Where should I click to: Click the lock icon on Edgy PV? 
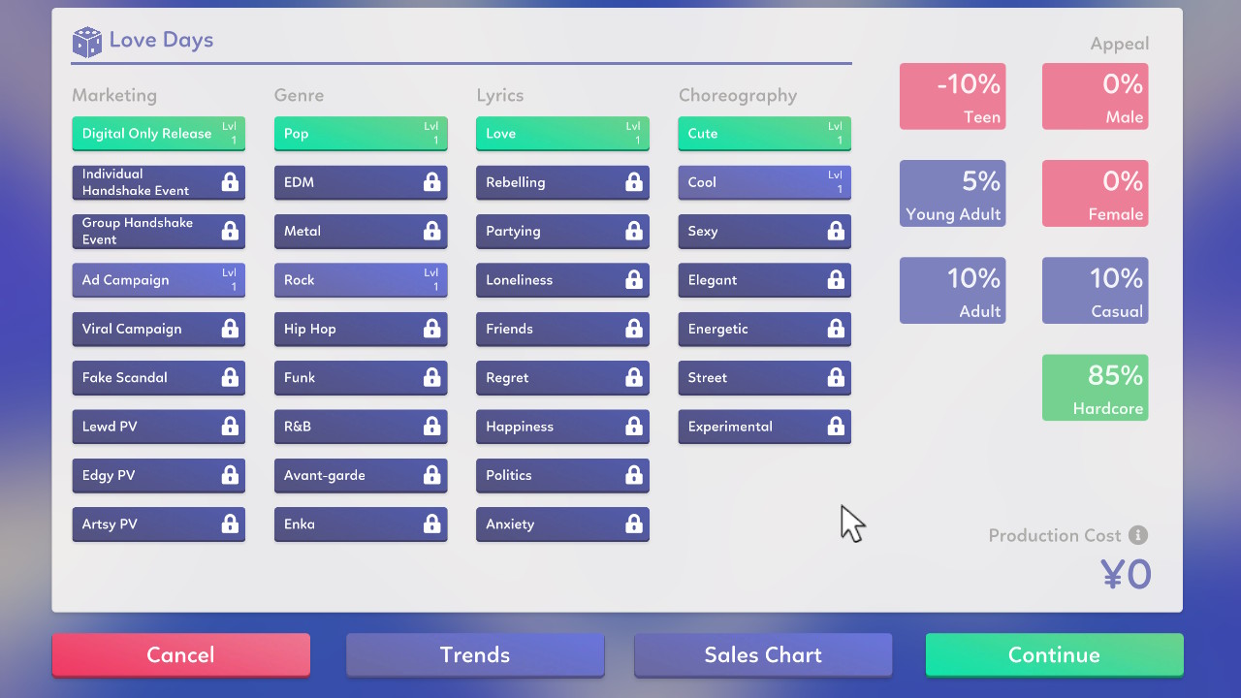[230, 475]
